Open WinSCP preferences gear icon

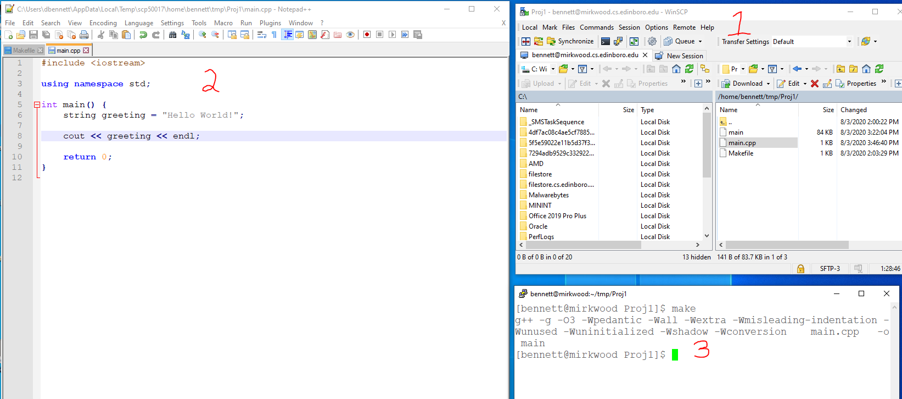[x=652, y=41]
